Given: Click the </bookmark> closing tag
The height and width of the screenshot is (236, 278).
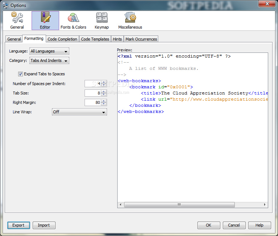Looking at the screenshot, I should click(x=145, y=106).
